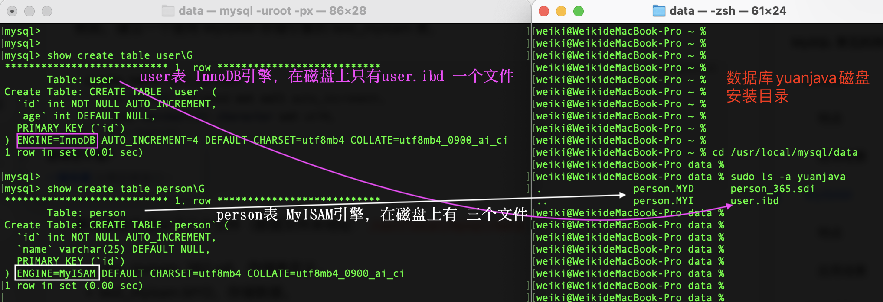Click the 'person.MYD' file name
This screenshot has width=883, height=302.
pos(664,189)
